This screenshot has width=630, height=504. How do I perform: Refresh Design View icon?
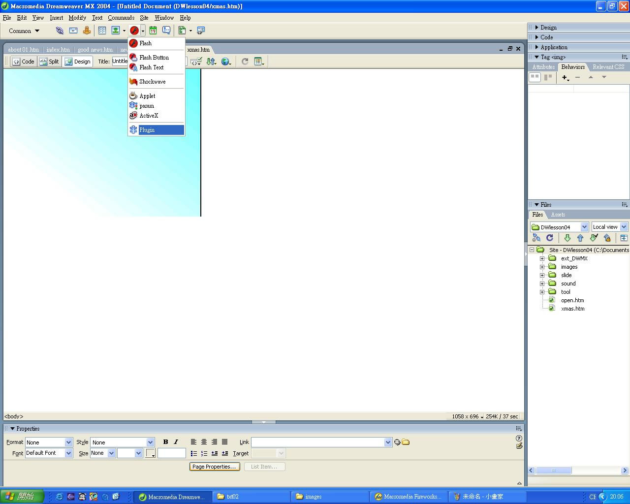tap(245, 62)
